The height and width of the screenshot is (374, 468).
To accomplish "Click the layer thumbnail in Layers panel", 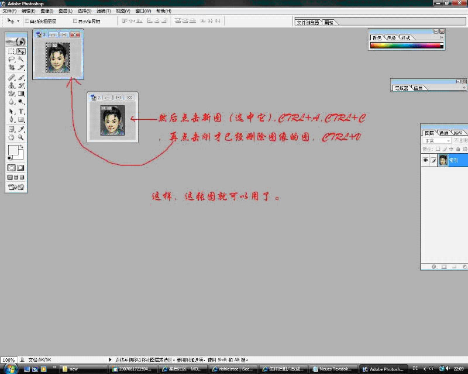I will (x=443, y=160).
